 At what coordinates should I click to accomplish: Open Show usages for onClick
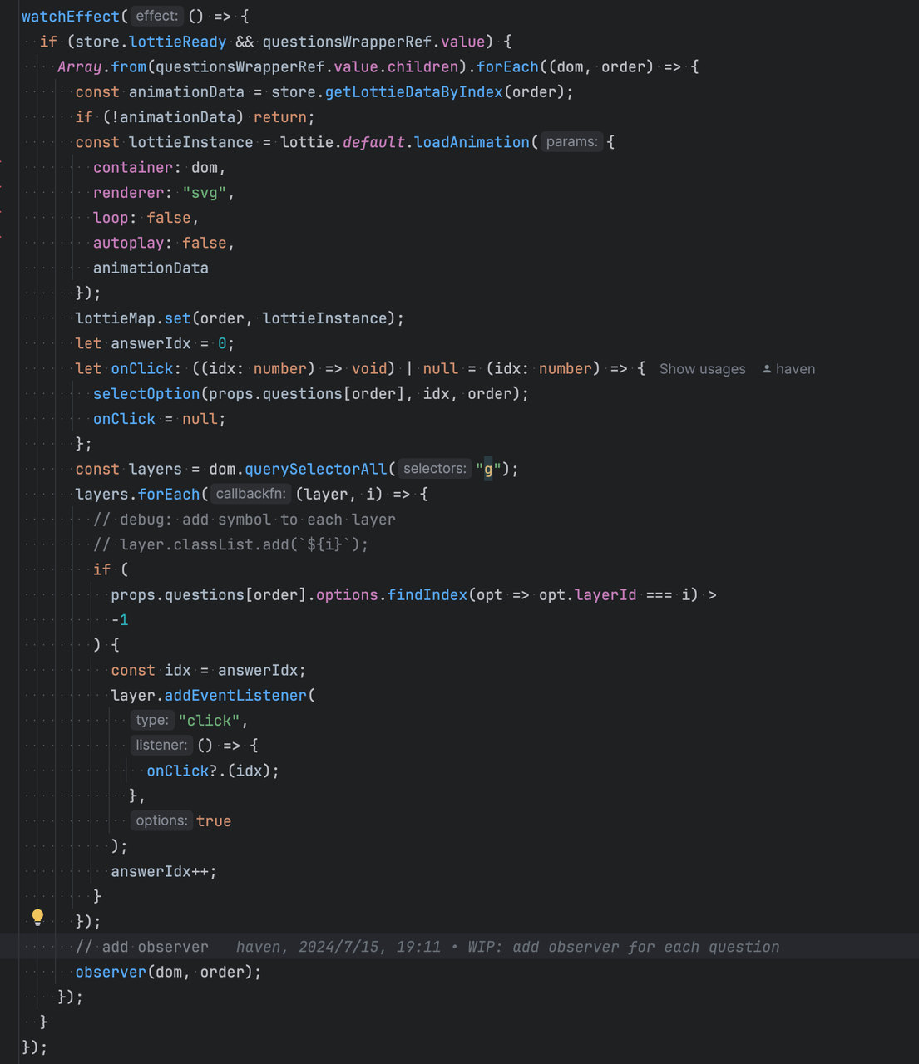[x=703, y=369]
